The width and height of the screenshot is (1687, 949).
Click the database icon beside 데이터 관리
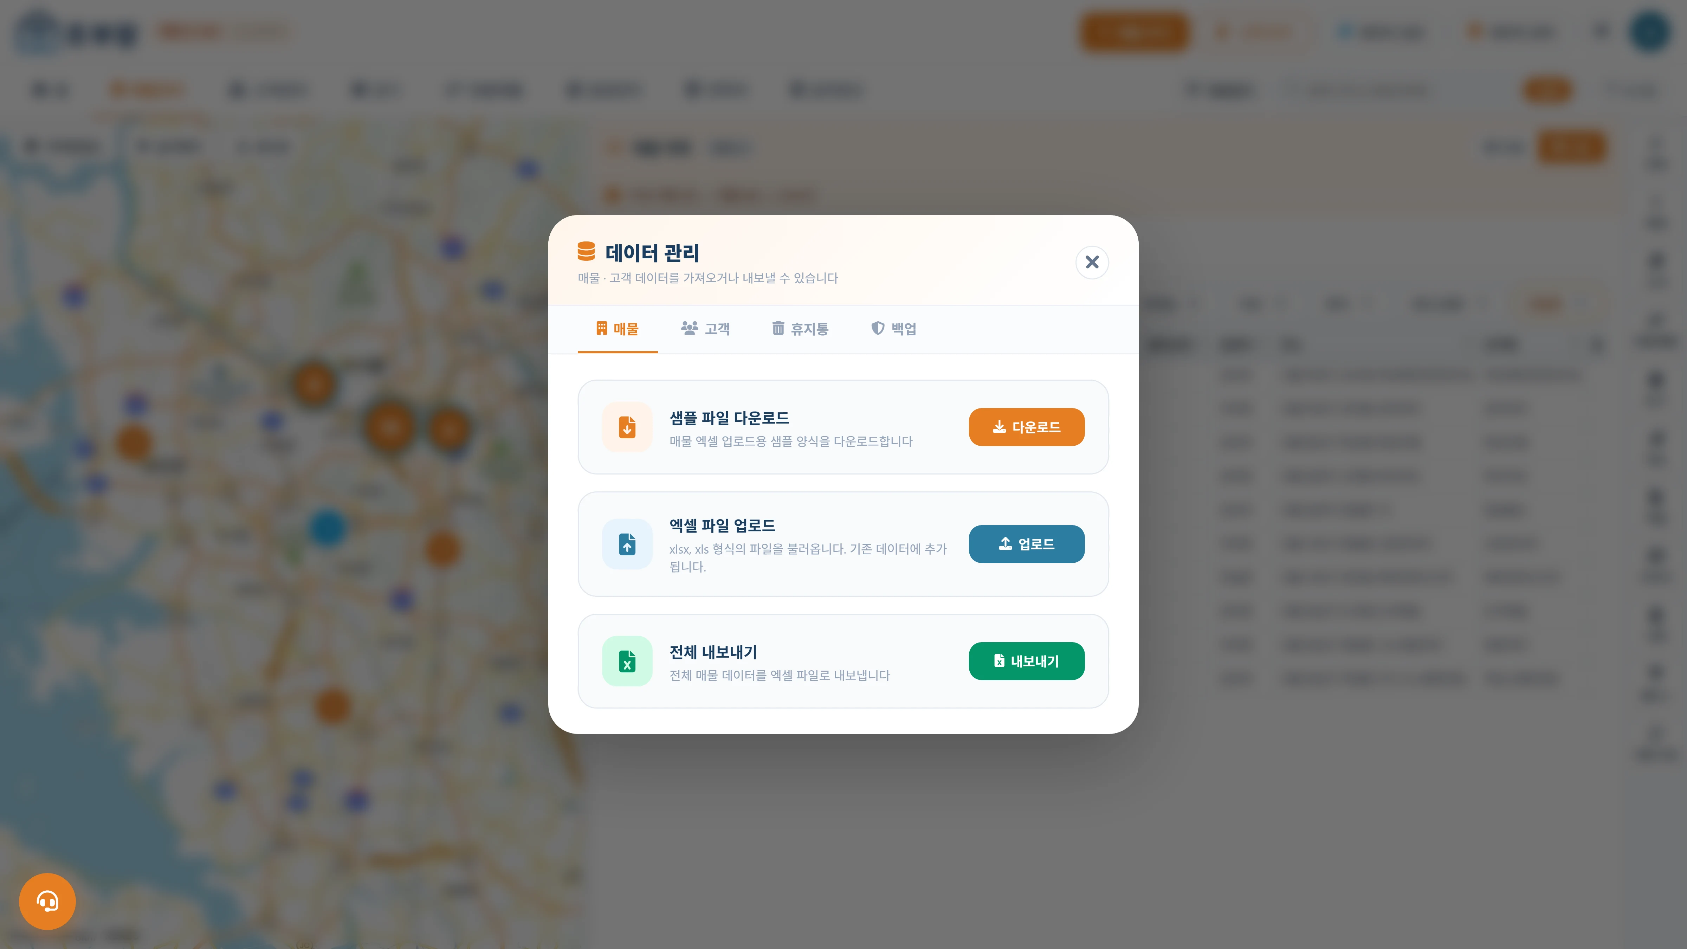tap(586, 252)
